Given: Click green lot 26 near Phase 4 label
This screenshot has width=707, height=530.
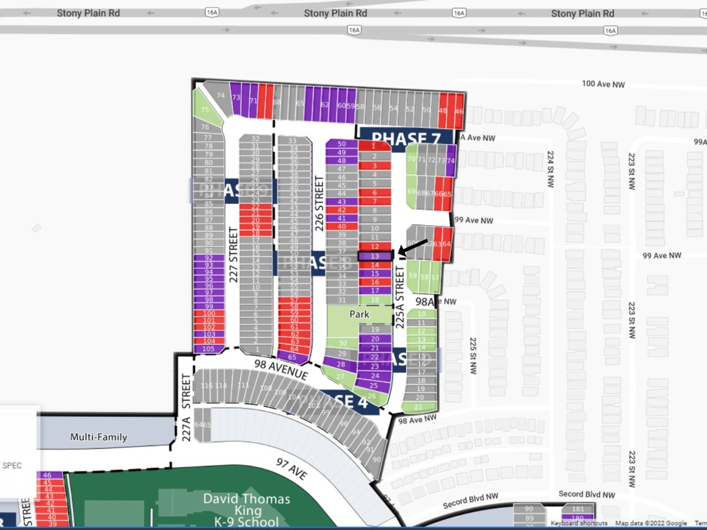Looking at the screenshot, I should 372,396.
